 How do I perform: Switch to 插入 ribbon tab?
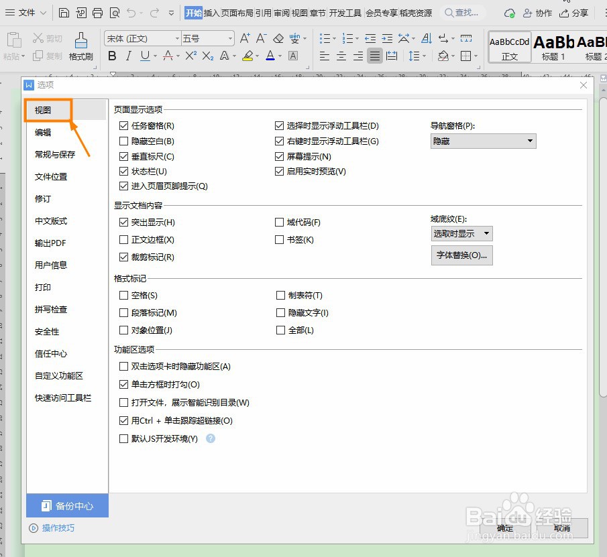211,13
